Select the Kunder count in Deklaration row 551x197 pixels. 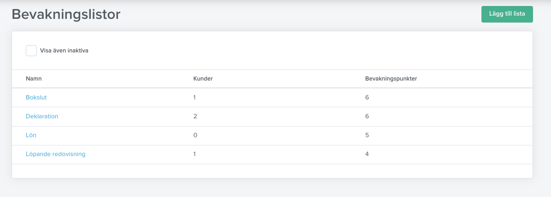click(195, 116)
